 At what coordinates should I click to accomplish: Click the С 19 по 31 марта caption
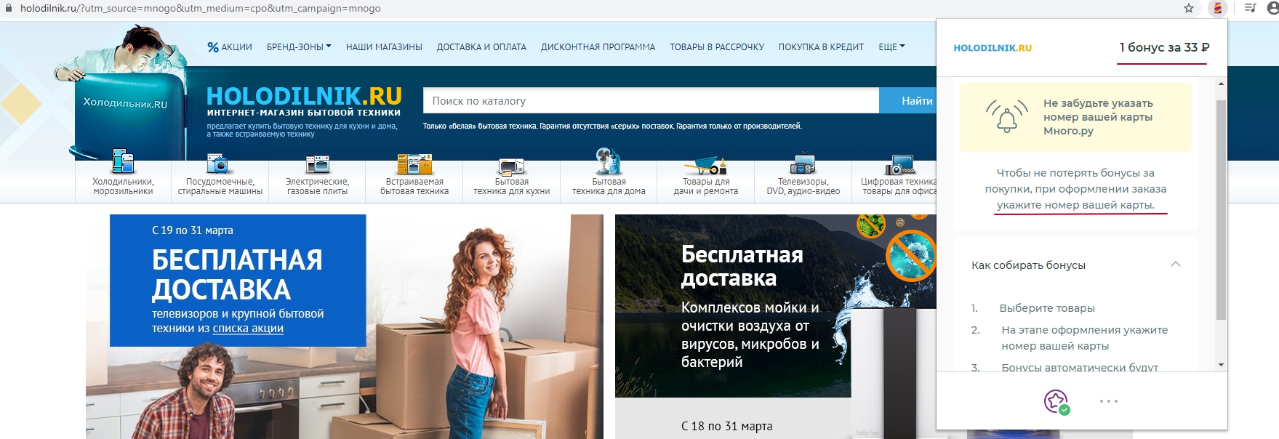193,230
